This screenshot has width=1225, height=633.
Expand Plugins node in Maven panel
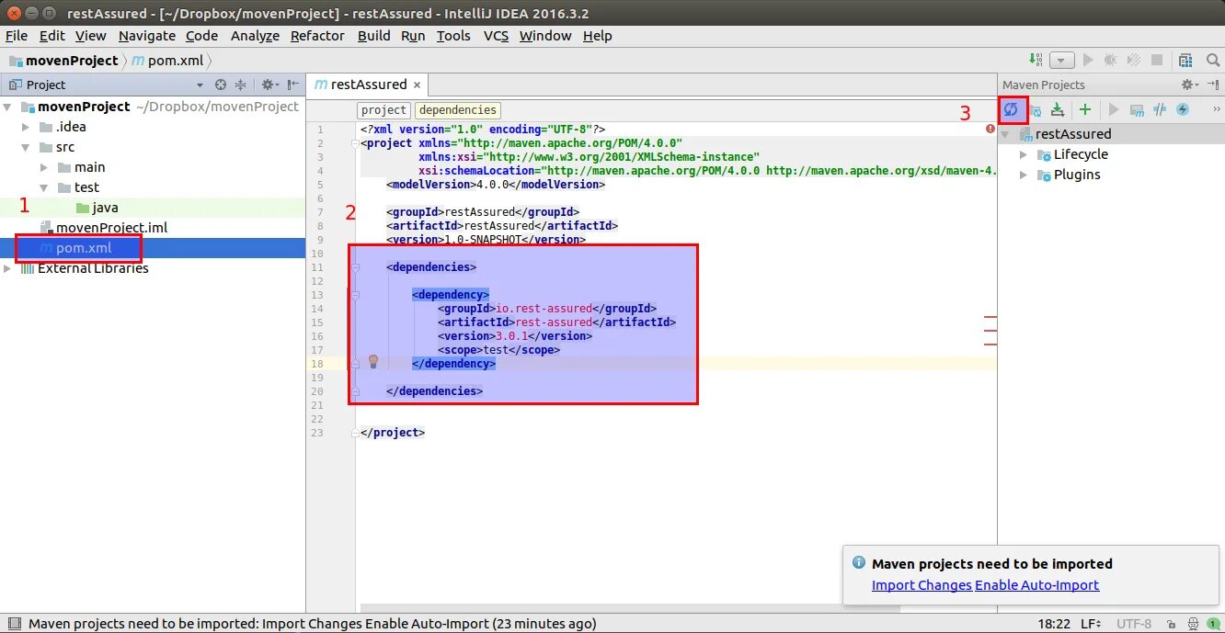1023,175
